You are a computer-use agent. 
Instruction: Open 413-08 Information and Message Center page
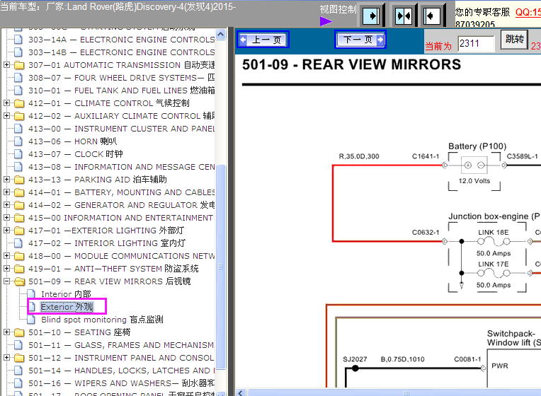[122, 167]
